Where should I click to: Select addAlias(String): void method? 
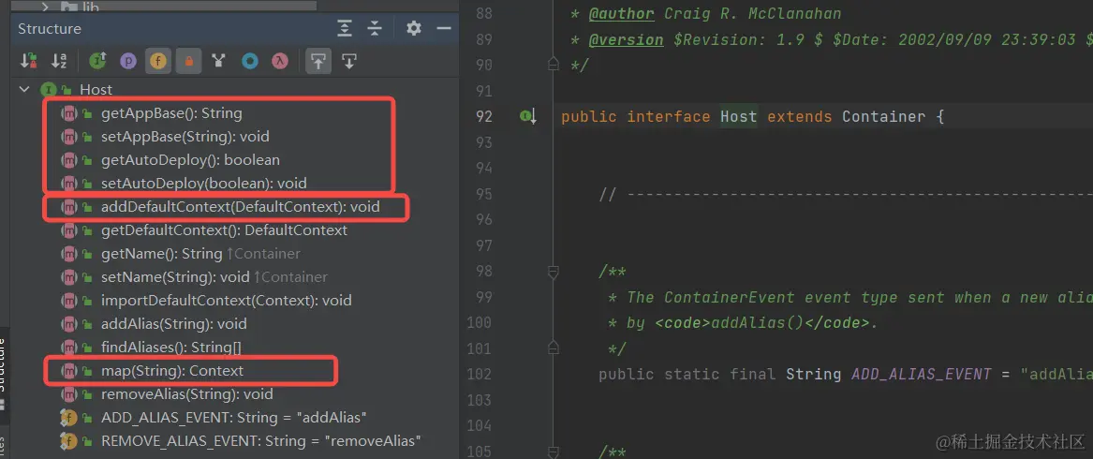point(173,324)
